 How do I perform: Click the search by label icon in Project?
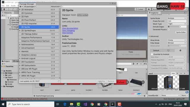click(137, 64)
